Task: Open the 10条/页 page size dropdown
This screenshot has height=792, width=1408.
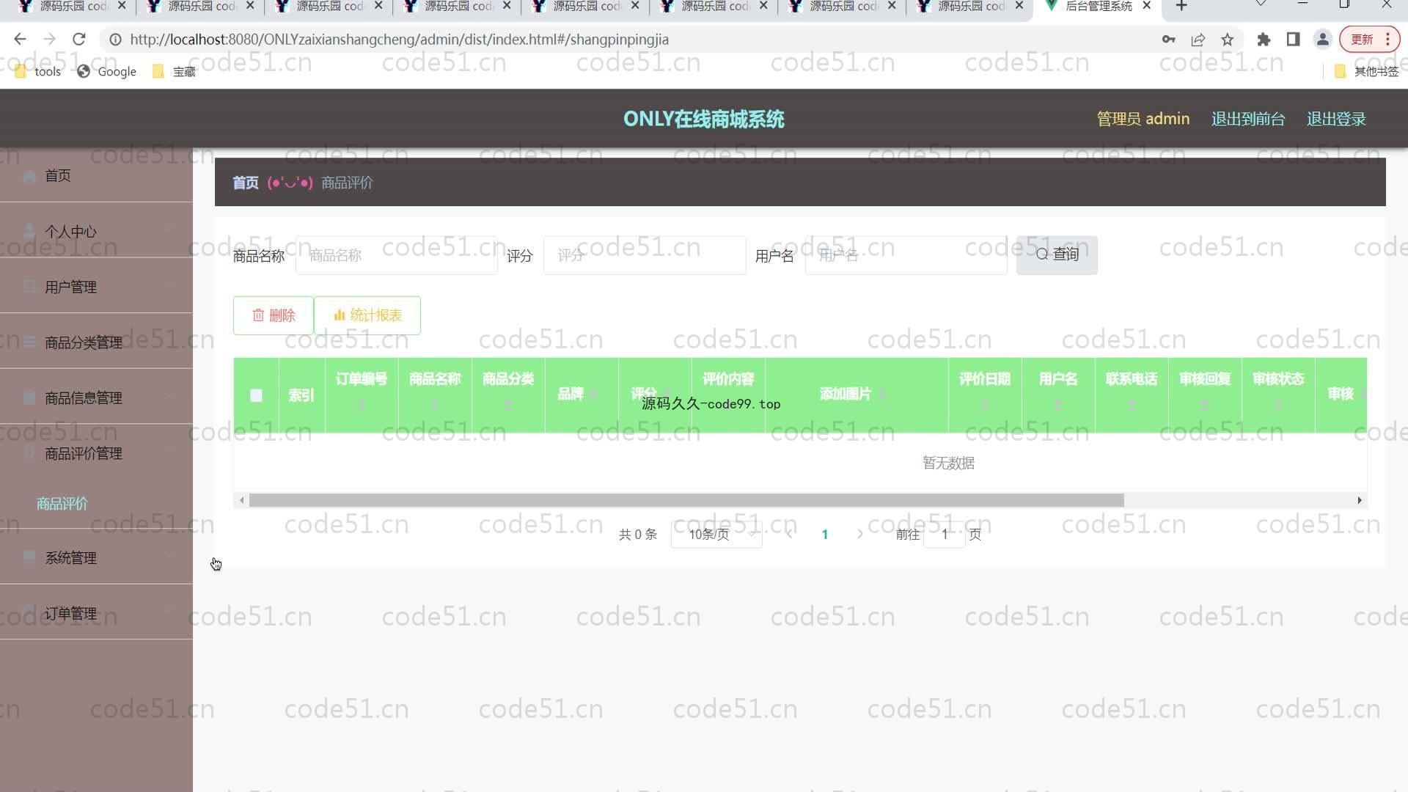Action: point(716,535)
